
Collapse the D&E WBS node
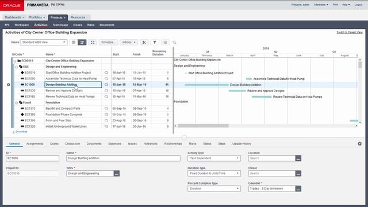point(17,67)
